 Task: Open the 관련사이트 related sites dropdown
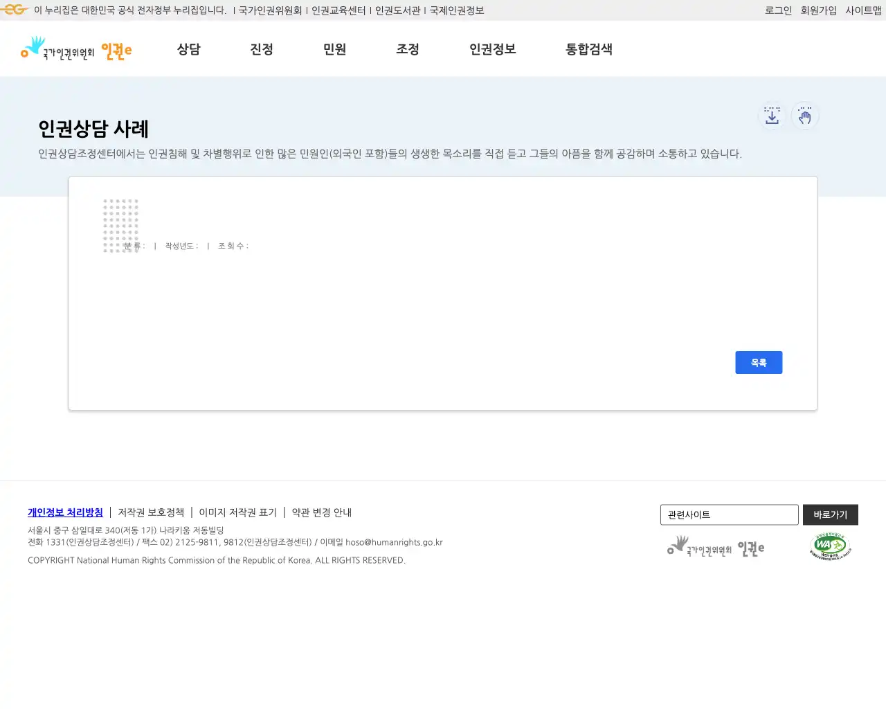729,514
